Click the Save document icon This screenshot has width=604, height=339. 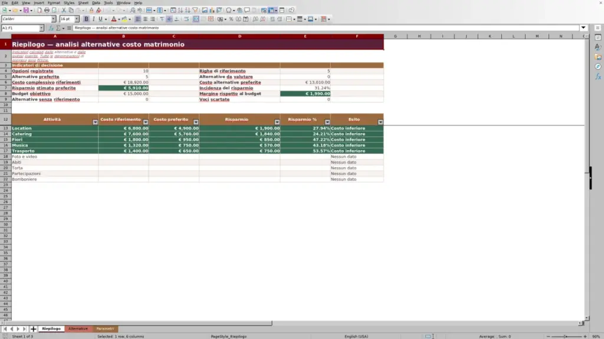(x=26, y=10)
